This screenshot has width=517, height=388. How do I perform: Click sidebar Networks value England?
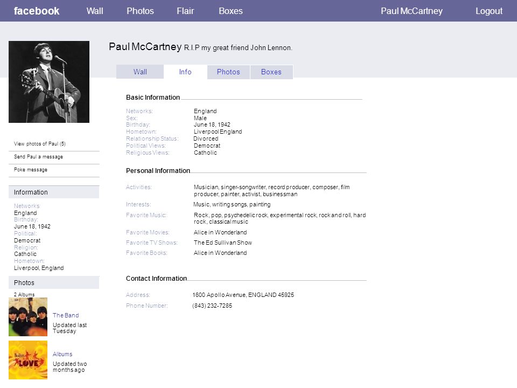point(25,213)
